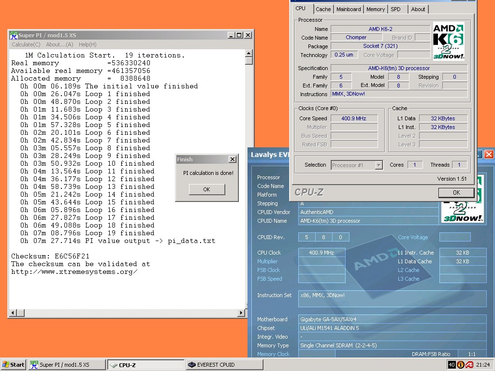Screen dimensions: 495x371
Task: Click the EVEREST CPU Clock 400.9 MHz value
Action: tap(321, 252)
